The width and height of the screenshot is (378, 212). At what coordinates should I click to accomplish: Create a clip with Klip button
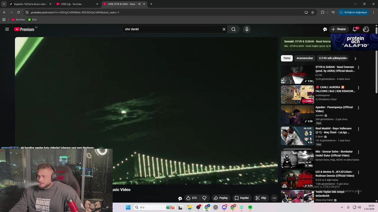(261, 198)
